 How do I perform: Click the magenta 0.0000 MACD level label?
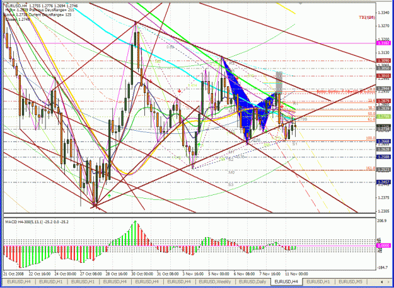coord(383,246)
